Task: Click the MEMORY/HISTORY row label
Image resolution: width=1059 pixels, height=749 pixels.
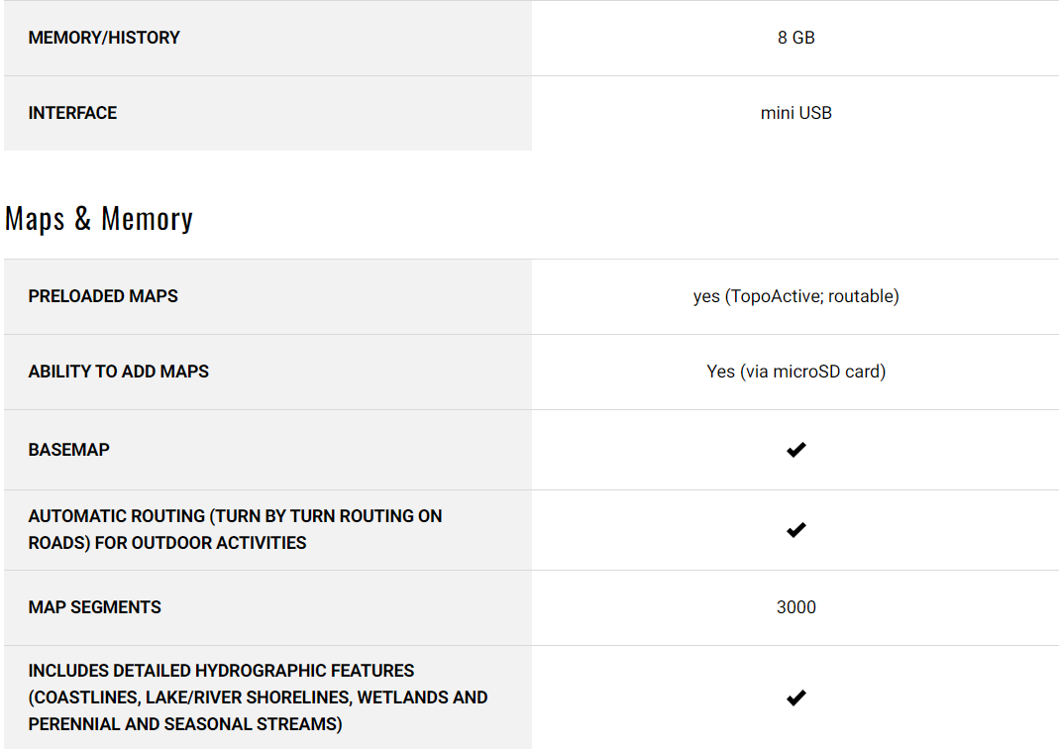Action: 104,38
